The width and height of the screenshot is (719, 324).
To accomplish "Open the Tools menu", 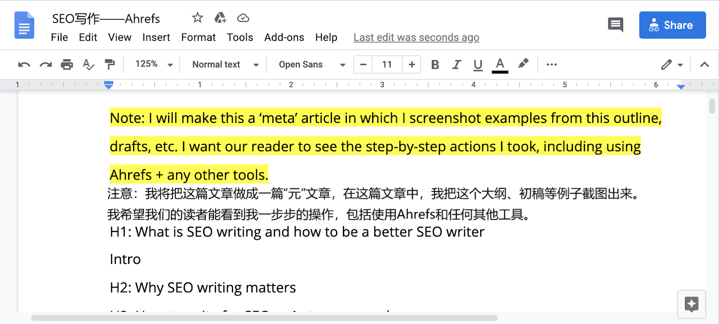I will (240, 37).
